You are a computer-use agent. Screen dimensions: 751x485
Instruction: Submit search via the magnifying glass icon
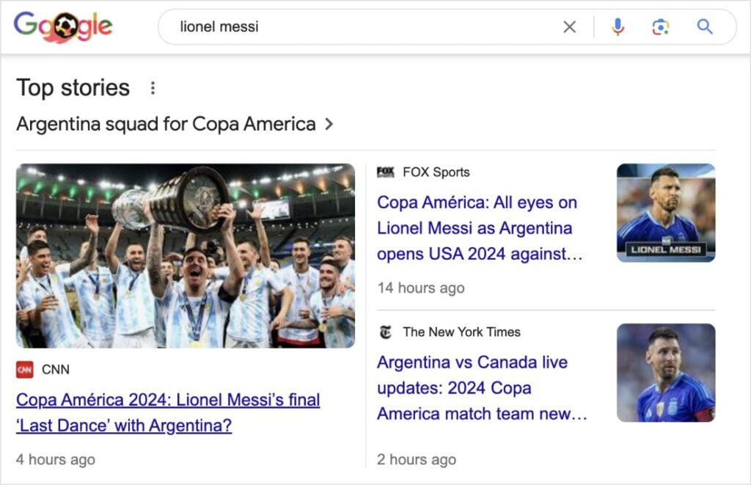(x=704, y=26)
